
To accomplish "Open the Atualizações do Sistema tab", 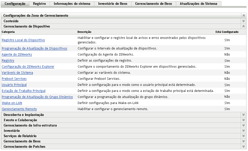I will [199, 4].
